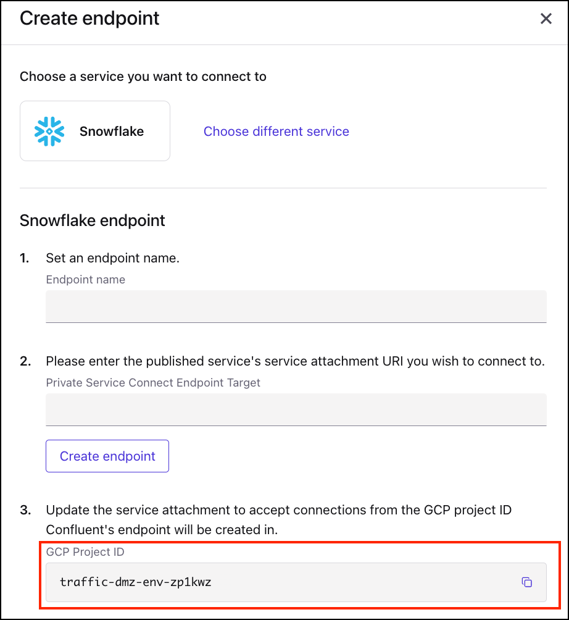Focus the Endpoint name input field
Screen dimensions: 569x620
click(x=296, y=306)
